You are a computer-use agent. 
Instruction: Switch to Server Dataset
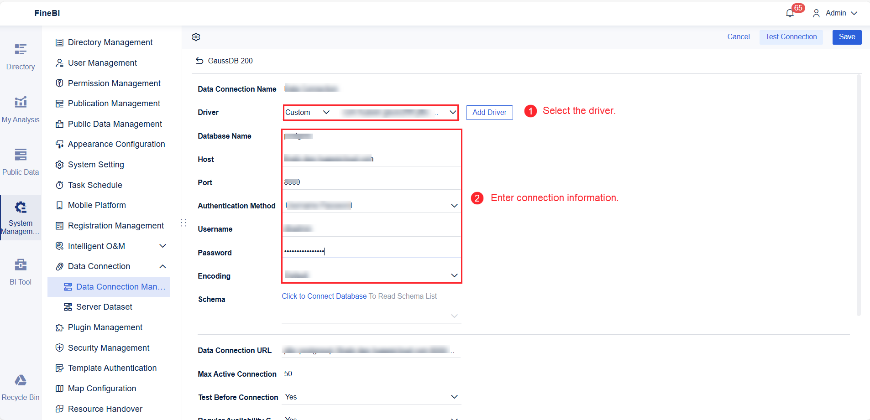point(104,306)
